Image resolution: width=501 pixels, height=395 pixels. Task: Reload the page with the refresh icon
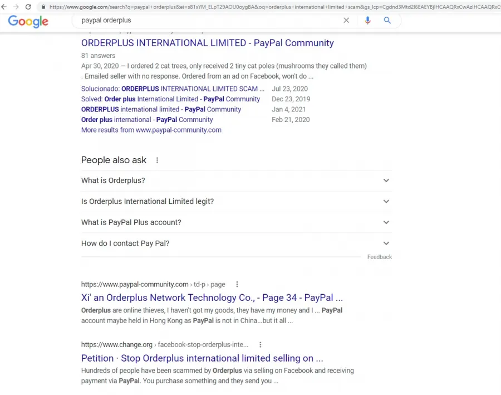pyautogui.click(x=28, y=7)
